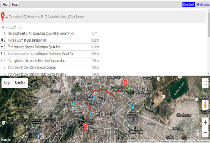Click the Nabor Carrillo lake label

(179, 88)
